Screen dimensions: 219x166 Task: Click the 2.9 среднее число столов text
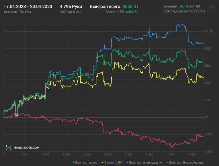[185, 11]
